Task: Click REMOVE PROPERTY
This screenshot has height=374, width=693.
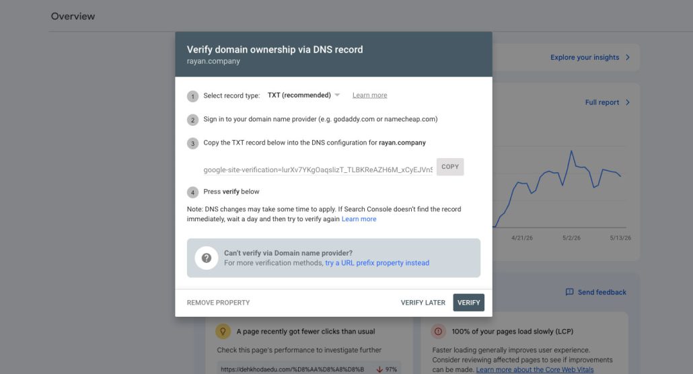Action: tap(219, 303)
